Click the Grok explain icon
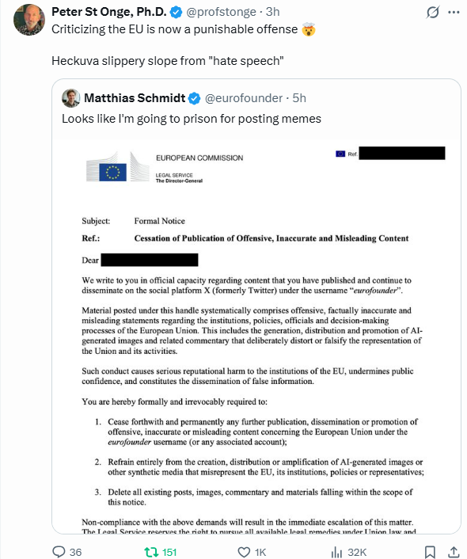The image size is (467, 559). 432,13
